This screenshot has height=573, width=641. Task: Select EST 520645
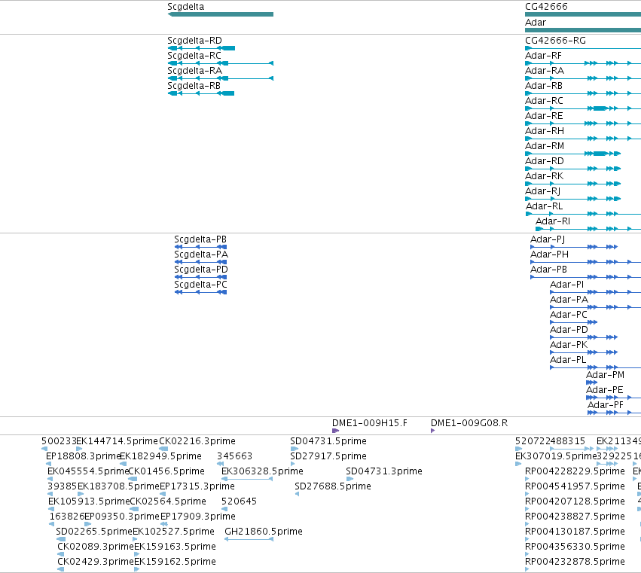[x=239, y=502]
